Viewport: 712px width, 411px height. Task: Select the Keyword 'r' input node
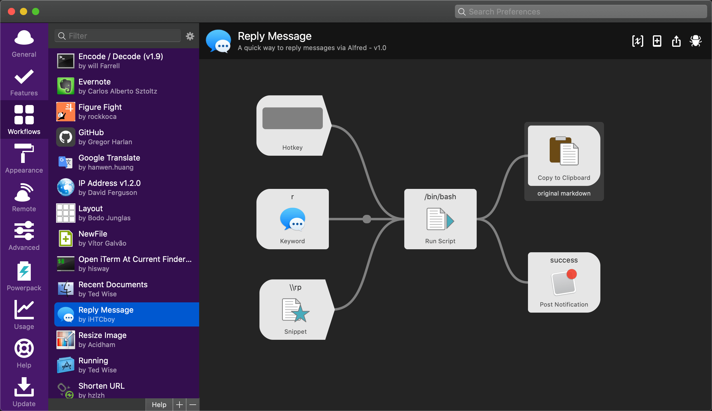(x=293, y=219)
